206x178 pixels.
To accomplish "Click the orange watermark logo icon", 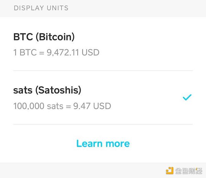I will click(170, 170).
